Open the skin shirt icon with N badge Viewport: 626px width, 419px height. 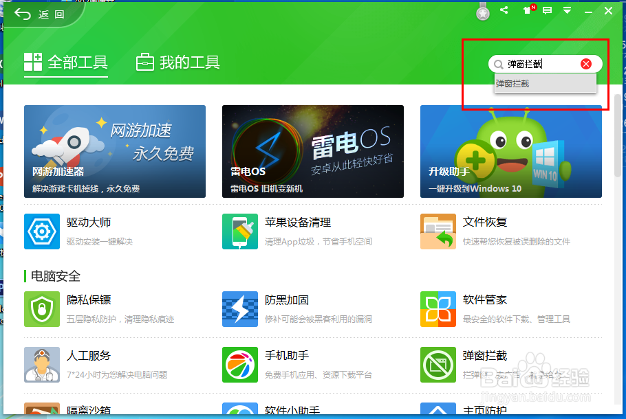528,10
